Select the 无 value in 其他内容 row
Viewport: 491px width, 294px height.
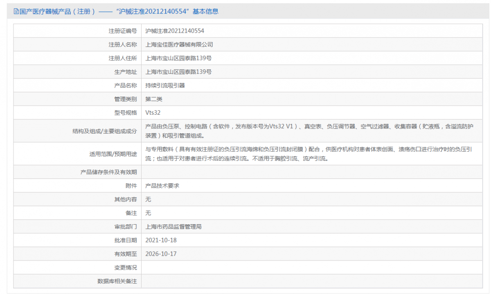point(149,199)
